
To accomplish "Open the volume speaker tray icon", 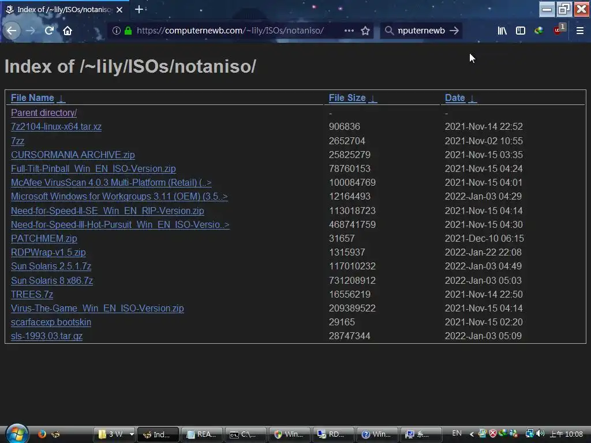I will 540,434.
